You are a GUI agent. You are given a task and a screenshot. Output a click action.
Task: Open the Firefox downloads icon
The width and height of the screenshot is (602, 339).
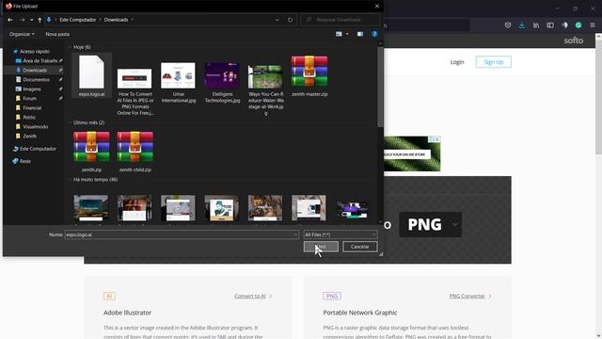click(522, 25)
